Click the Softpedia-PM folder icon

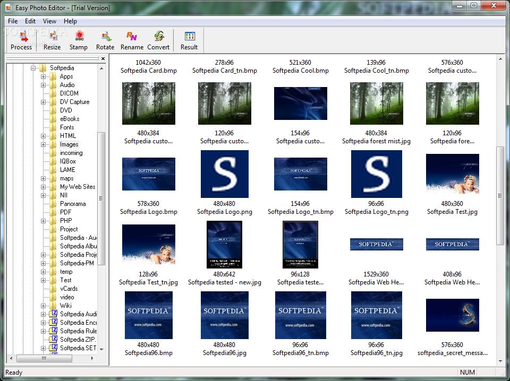[x=53, y=263]
